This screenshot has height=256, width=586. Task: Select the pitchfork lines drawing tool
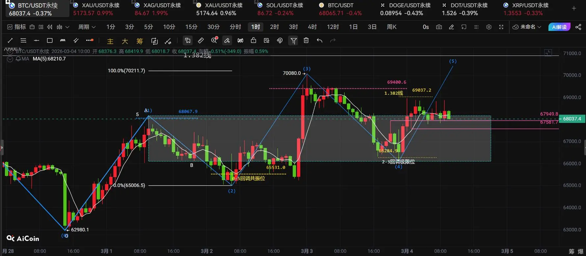coord(76,40)
